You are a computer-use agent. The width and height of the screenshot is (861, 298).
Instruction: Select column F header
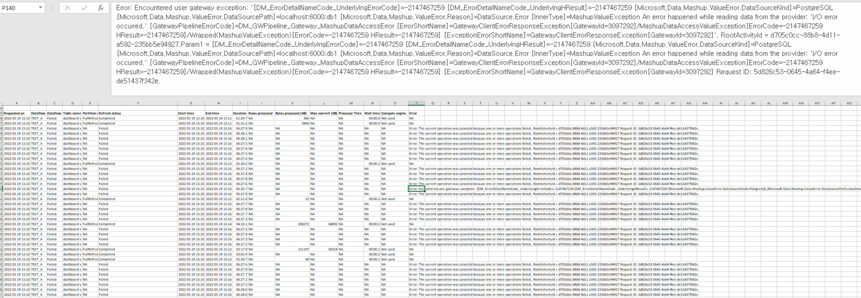(138, 103)
